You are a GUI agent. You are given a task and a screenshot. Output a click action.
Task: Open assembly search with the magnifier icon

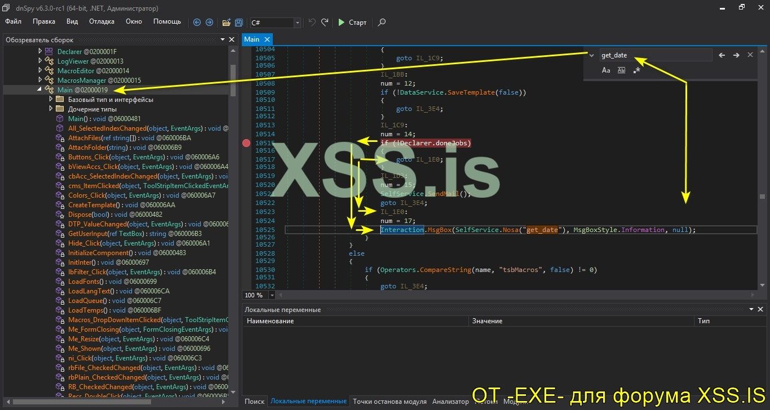coord(382,23)
